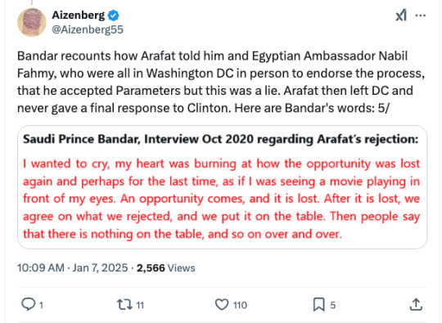
Task: Click the red quoted text in the image
Action: pos(222,199)
